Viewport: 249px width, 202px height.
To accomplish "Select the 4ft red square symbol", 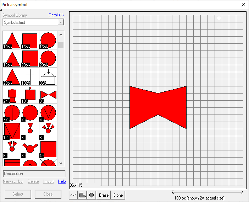I will (x=48, y=149).
